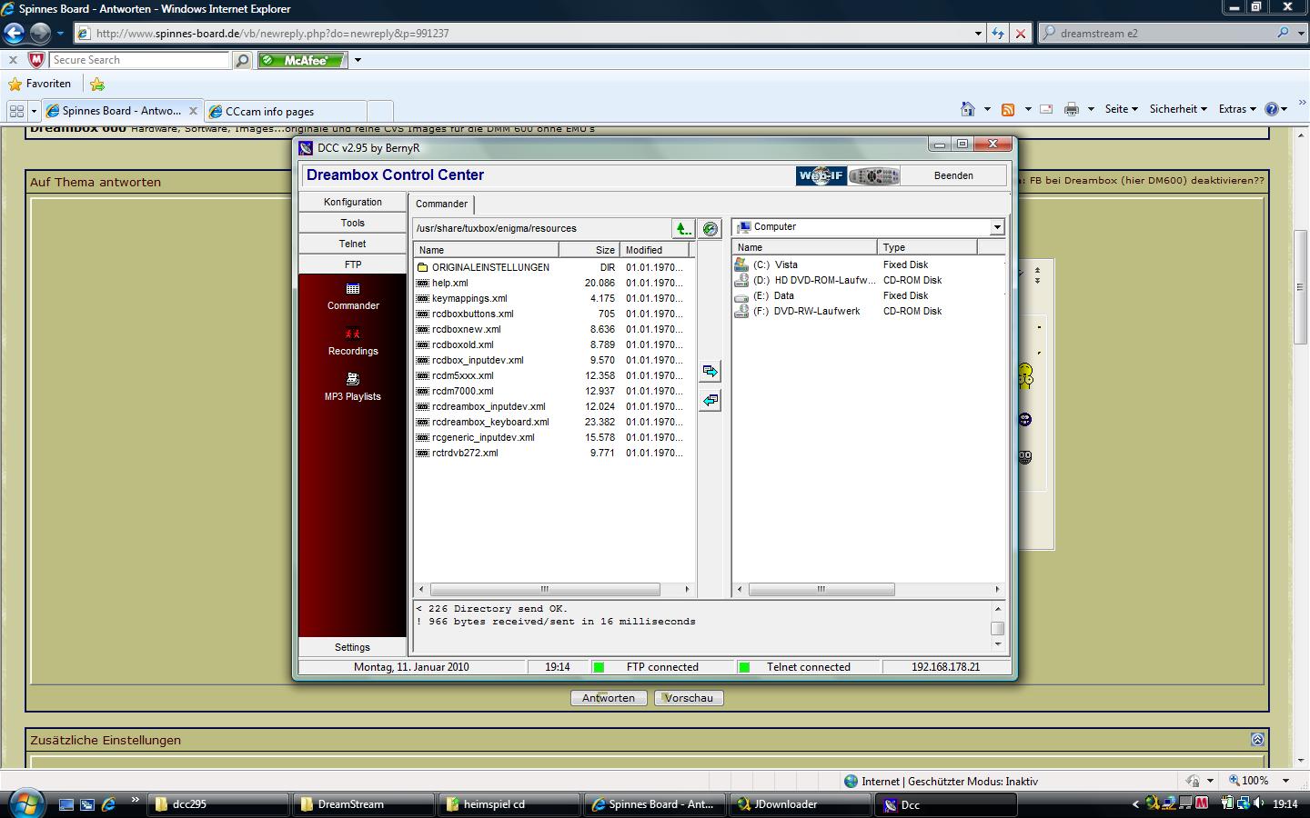Open the Telnet section
This screenshot has height=818, width=1310.
(x=353, y=244)
